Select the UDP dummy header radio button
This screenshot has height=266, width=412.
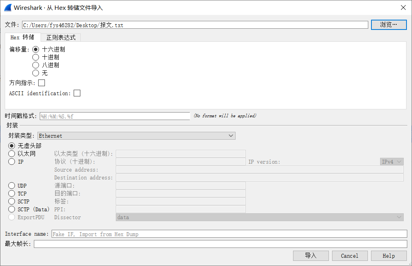11,186
